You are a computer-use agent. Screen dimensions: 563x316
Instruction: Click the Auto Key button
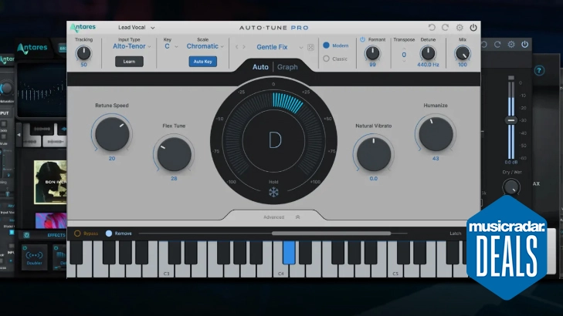(203, 62)
